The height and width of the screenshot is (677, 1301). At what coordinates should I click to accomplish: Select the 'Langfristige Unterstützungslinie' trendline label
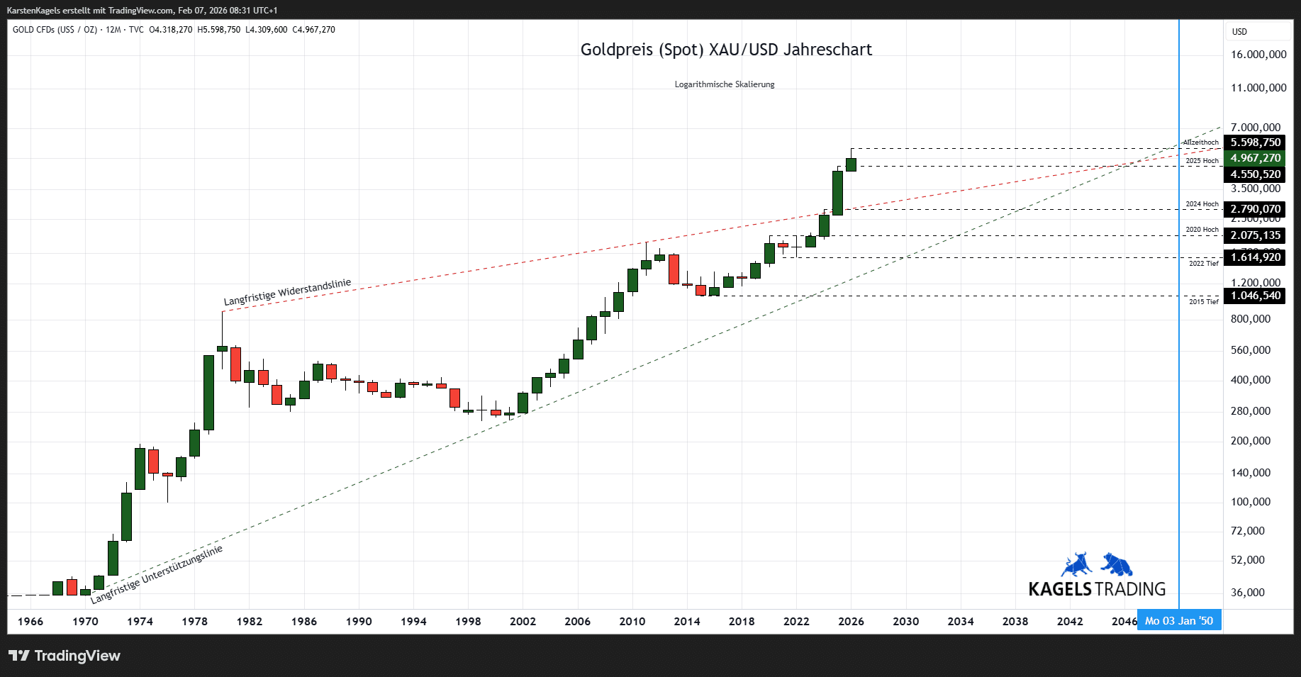click(157, 574)
